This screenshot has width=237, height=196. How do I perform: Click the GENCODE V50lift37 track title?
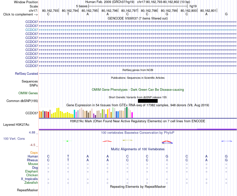coord(137,18)
